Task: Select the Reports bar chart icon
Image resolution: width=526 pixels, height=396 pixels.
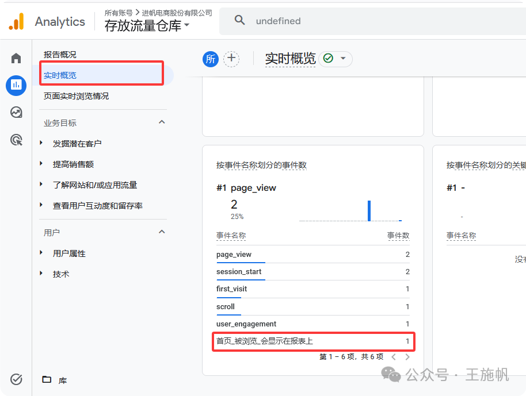Action: (16, 85)
